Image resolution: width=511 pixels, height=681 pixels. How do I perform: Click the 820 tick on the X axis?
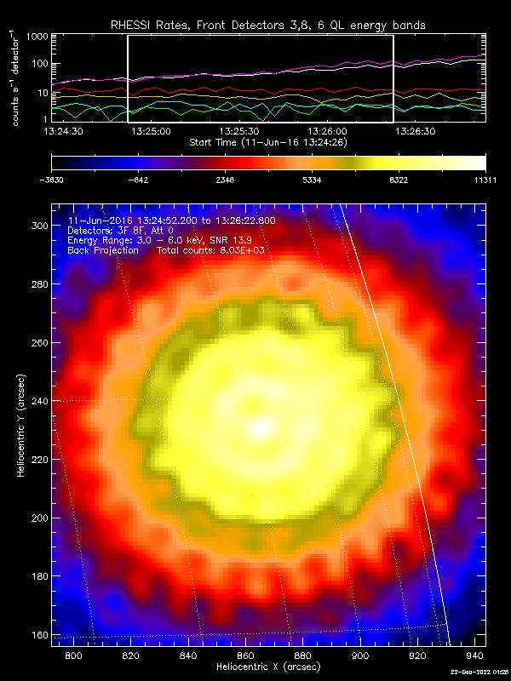131,655
